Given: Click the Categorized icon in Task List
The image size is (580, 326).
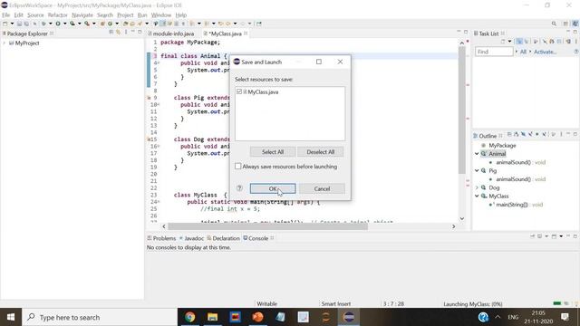Looking at the screenshot, I should click(519, 42).
